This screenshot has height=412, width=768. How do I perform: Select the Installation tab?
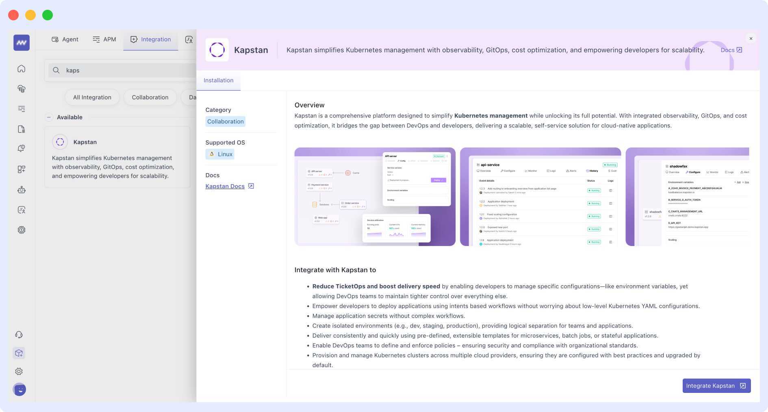pyautogui.click(x=219, y=81)
